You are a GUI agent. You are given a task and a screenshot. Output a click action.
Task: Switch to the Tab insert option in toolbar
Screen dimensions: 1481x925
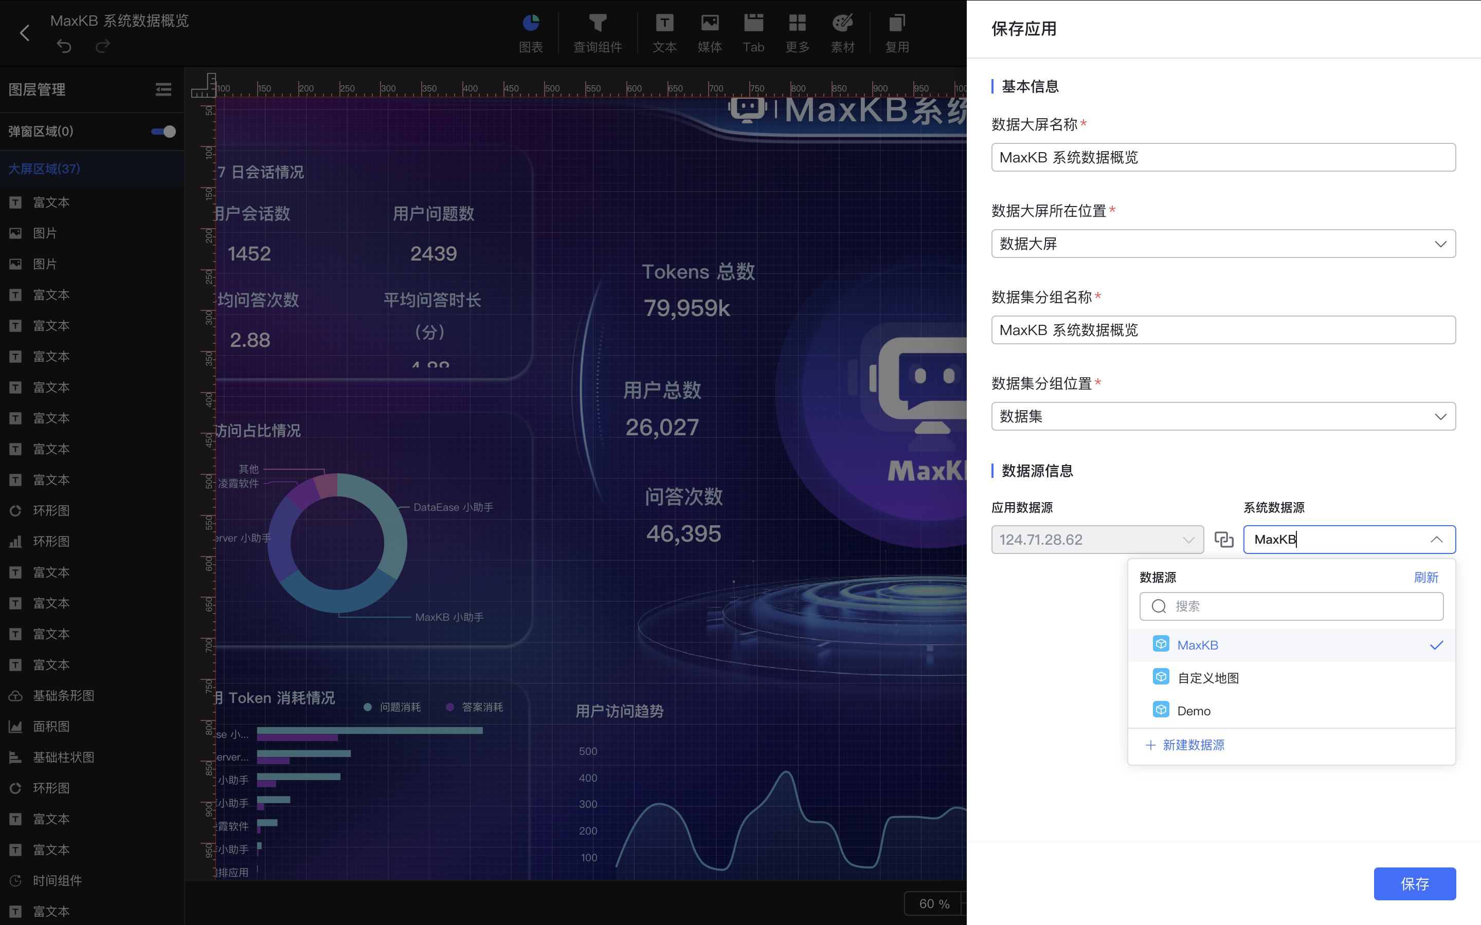tap(753, 32)
